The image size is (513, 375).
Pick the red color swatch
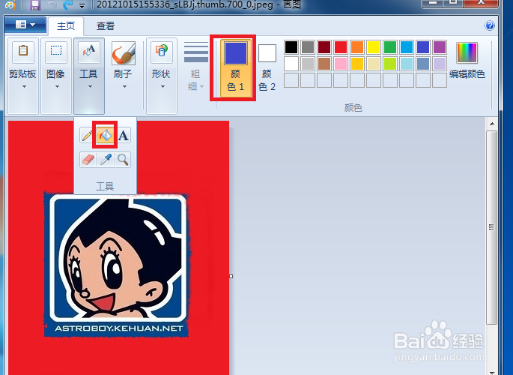(341, 47)
